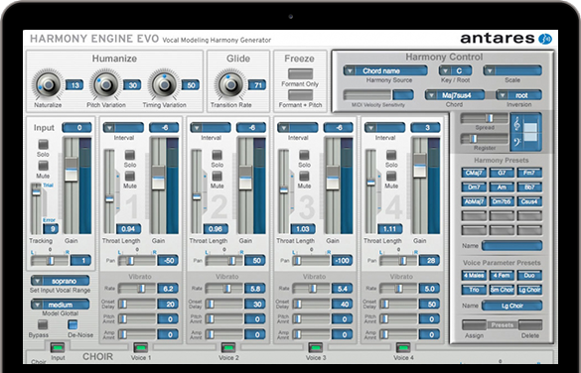Solo harmony voice 2
This screenshot has height=373, width=581.
(217, 155)
